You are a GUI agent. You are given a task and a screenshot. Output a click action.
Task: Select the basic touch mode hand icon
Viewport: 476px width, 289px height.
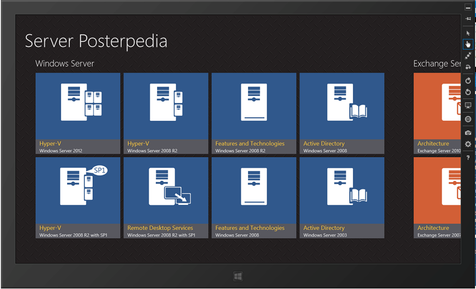(468, 44)
